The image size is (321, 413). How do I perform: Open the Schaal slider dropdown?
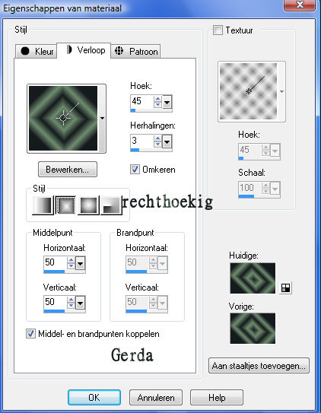tap(275, 189)
